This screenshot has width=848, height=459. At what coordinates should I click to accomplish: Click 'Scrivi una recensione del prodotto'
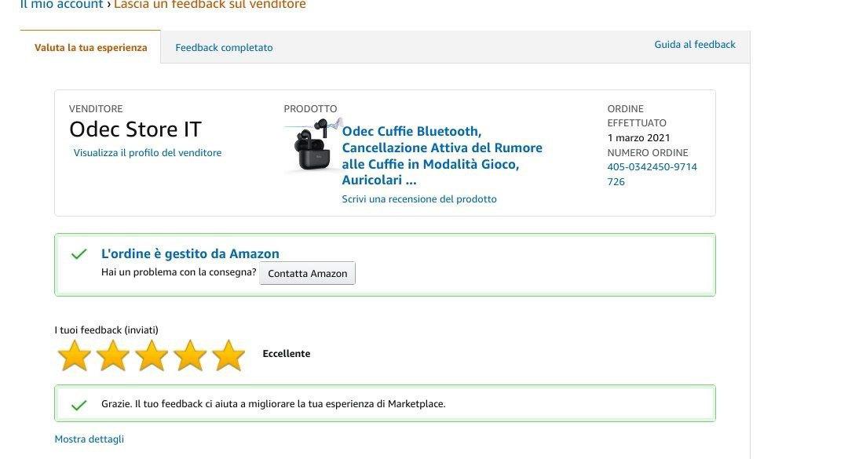(419, 199)
